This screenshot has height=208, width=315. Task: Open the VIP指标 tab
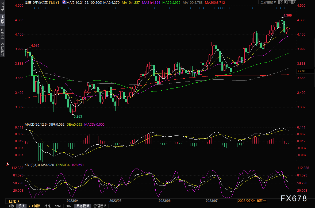(x=34, y=206)
